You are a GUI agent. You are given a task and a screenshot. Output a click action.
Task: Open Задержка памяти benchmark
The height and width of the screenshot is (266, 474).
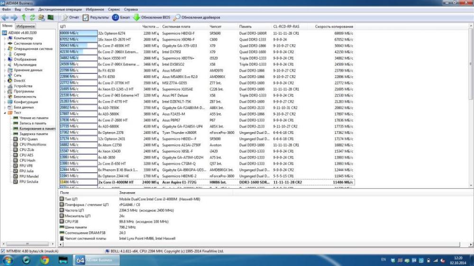click(x=30, y=134)
